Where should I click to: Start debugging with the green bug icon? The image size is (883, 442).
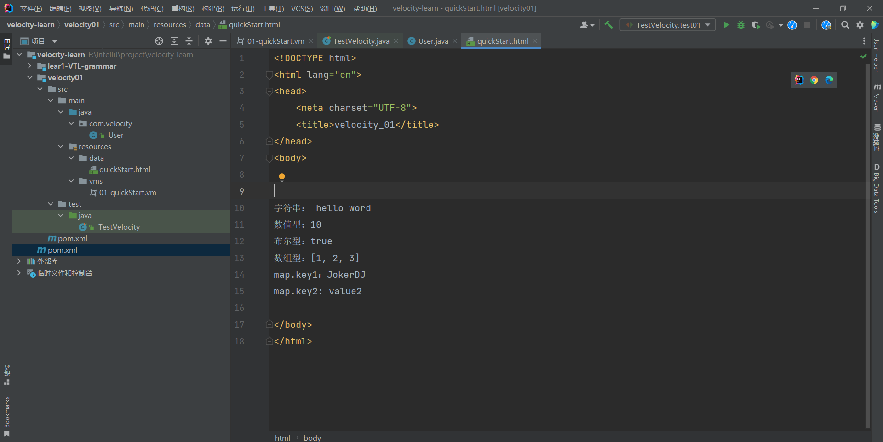[x=741, y=25]
